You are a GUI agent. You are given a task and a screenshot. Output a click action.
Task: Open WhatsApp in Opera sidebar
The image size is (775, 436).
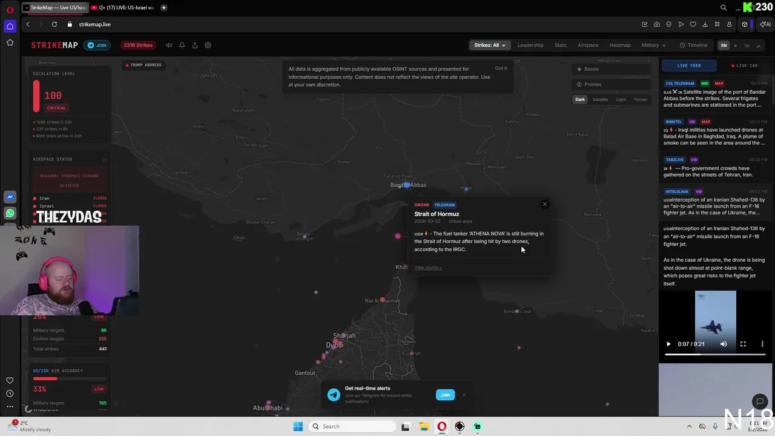tap(10, 213)
